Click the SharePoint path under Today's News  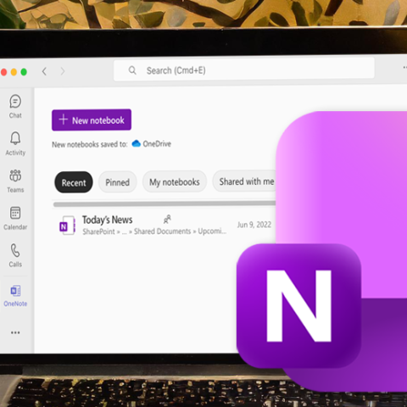154,231
